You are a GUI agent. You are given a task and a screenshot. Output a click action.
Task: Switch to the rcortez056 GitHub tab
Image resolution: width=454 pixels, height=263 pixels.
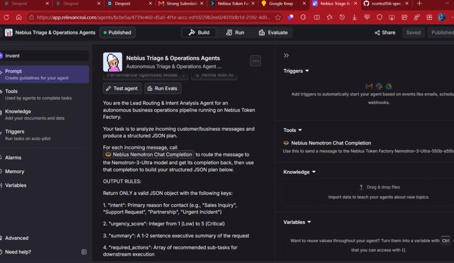point(386,3)
